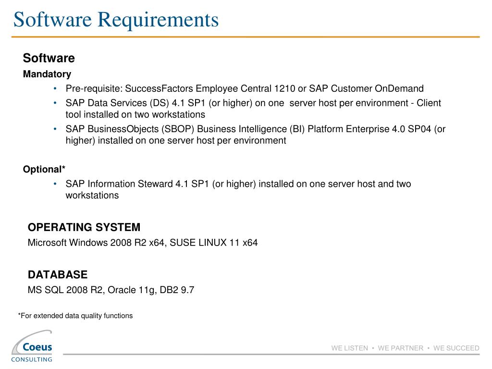Image resolution: width=492 pixels, height=369 pixels.
Task: Select 'MS SQL 2008 R2, Oracle 11g, DB2 9.7'
Action: pyautogui.click(x=111, y=290)
